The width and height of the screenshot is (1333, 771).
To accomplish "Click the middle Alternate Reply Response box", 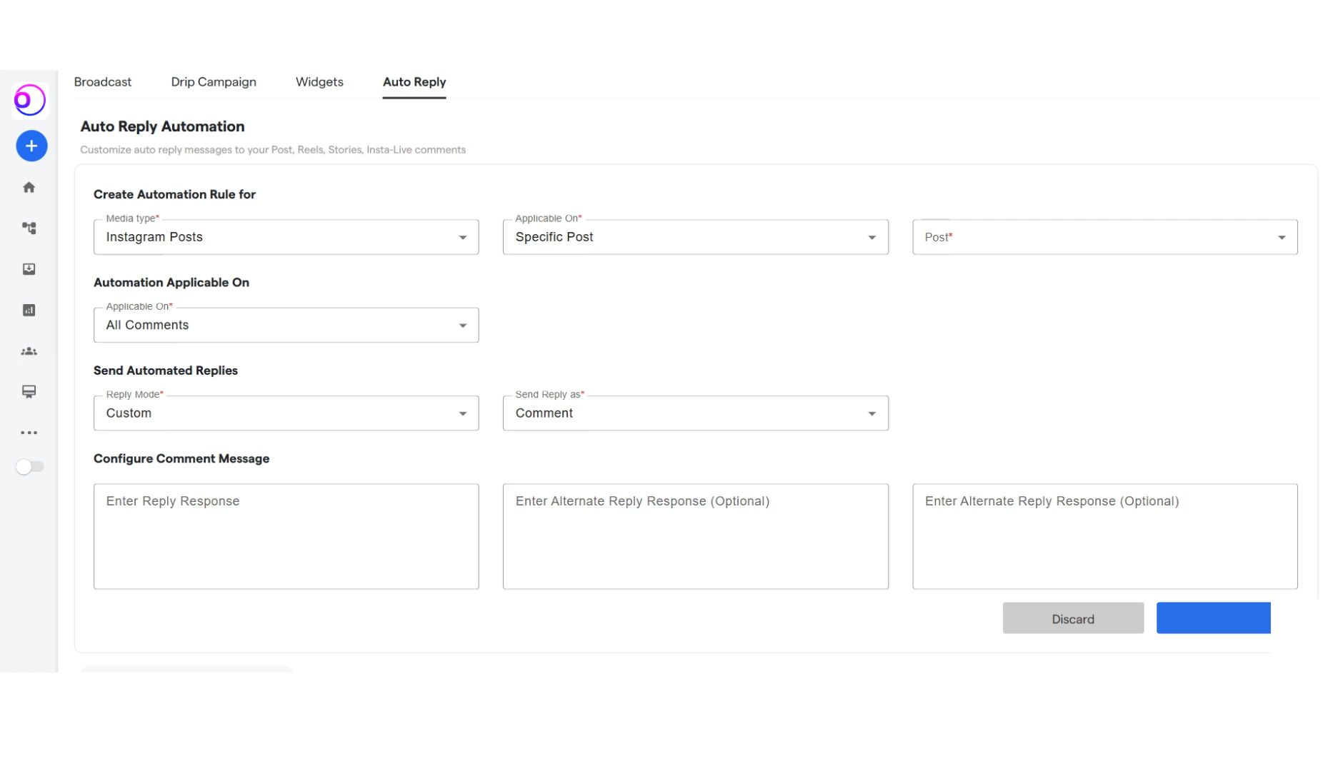I will click(x=696, y=537).
